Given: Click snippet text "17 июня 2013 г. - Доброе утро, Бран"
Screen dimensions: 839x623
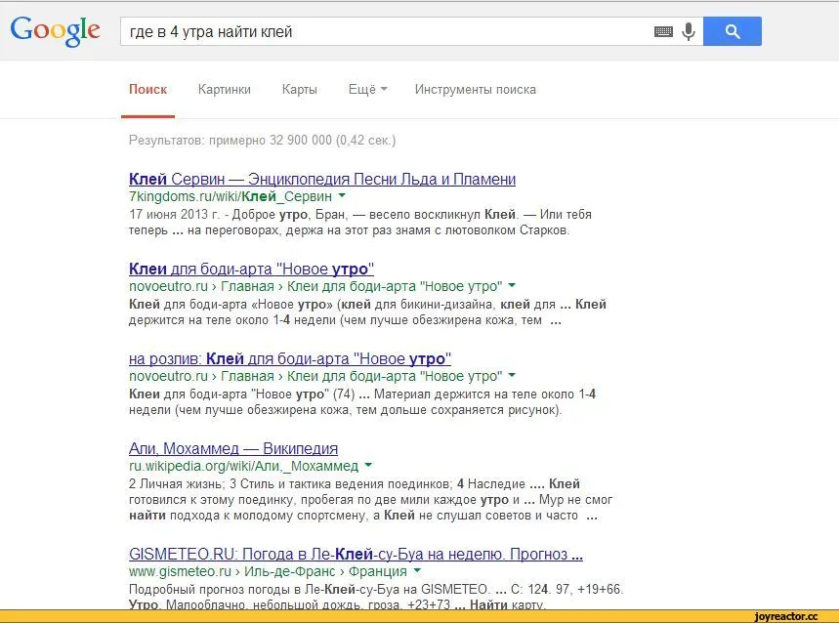Looking at the screenshot, I should point(238,215).
